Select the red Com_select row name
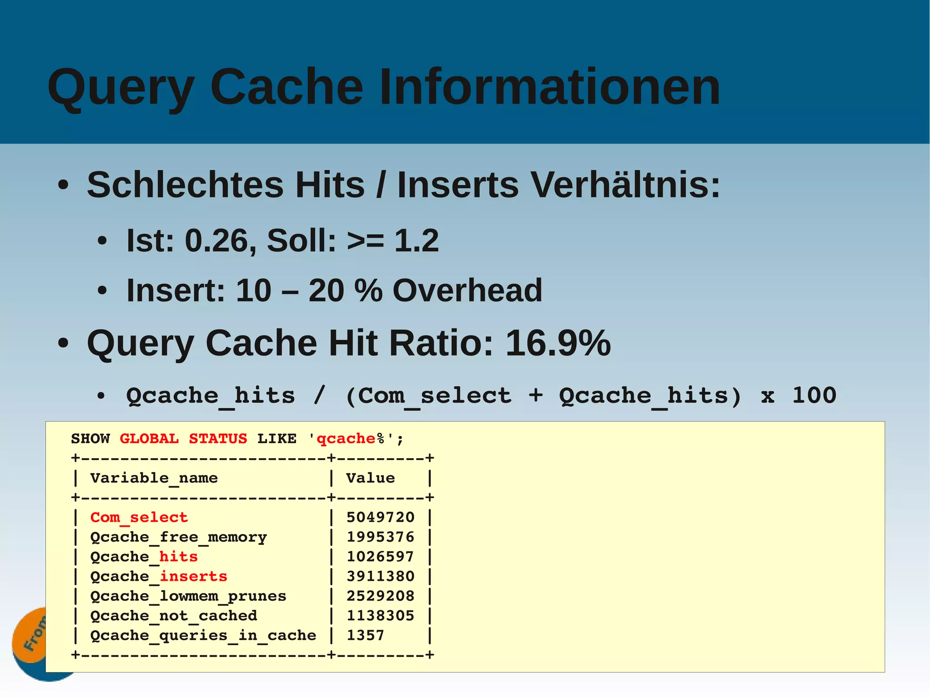The width and height of the screenshot is (930, 697). click(139, 517)
